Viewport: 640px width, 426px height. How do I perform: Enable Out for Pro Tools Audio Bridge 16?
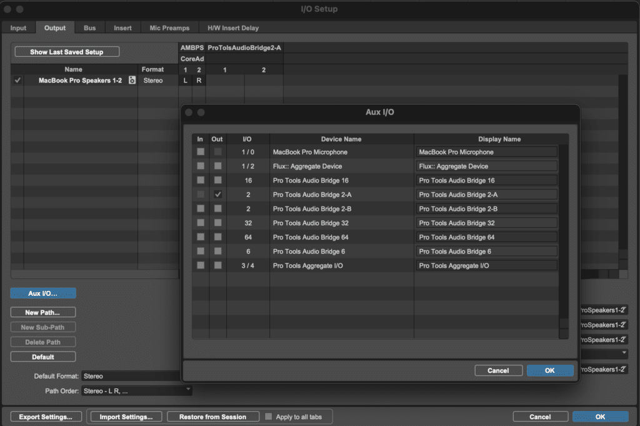coord(217,180)
